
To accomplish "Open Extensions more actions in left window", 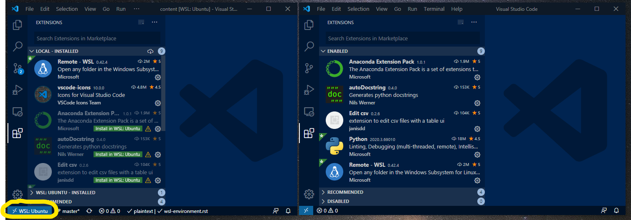I will (x=155, y=22).
